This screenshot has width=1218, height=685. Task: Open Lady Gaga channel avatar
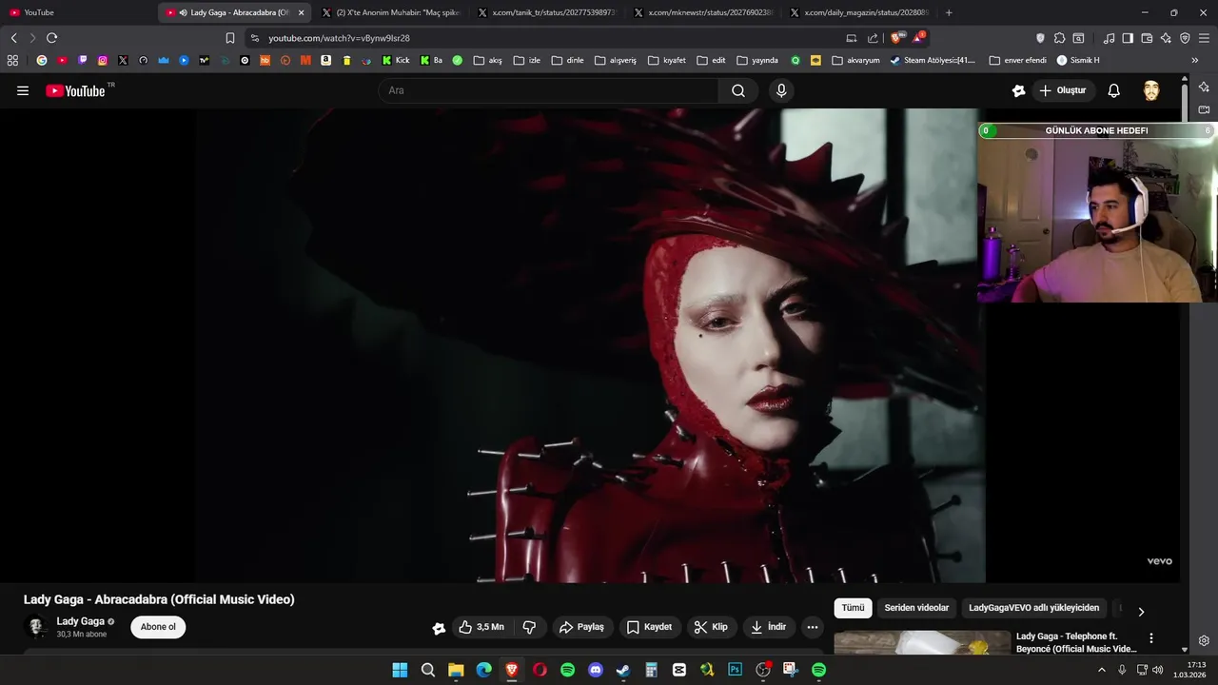pos(37,627)
